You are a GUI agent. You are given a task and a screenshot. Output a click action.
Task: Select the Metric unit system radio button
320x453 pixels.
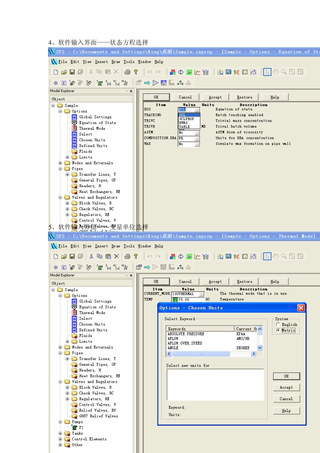[x=278, y=330]
